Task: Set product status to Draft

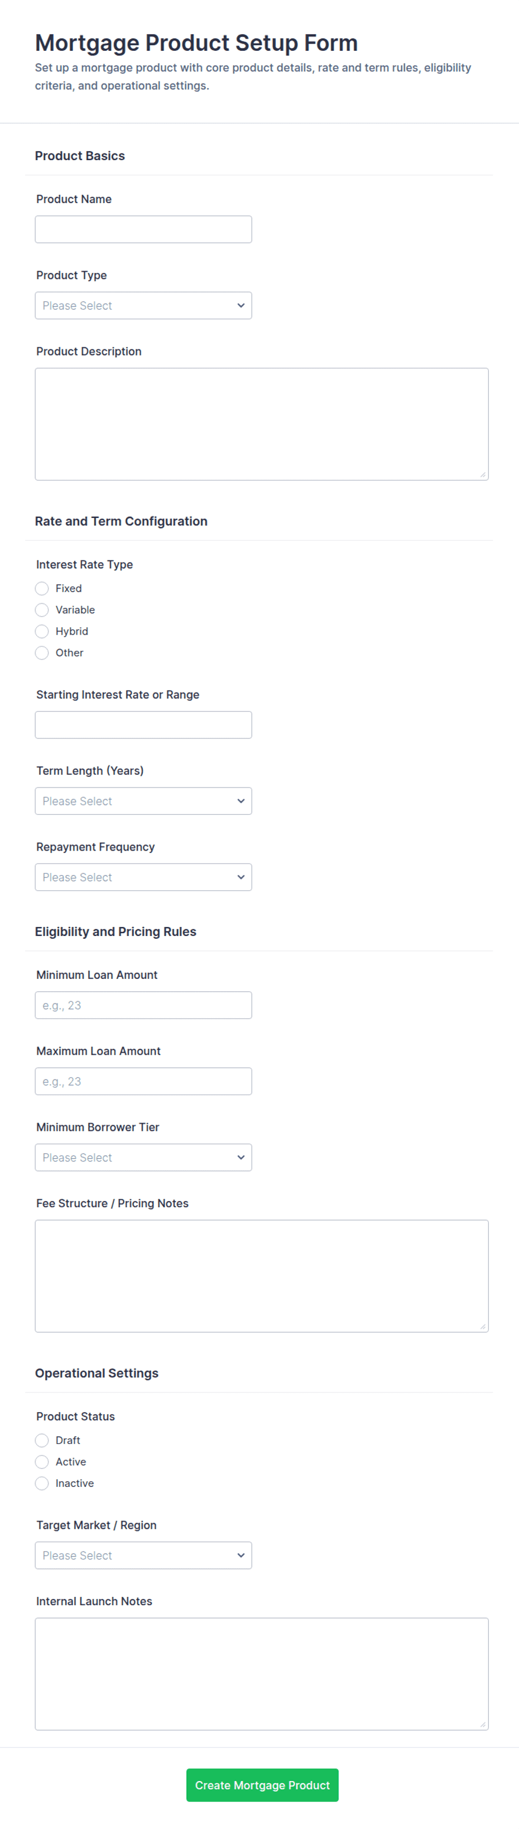Action: point(42,1439)
